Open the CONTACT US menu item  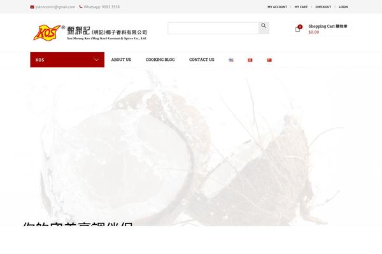[202, 60]
